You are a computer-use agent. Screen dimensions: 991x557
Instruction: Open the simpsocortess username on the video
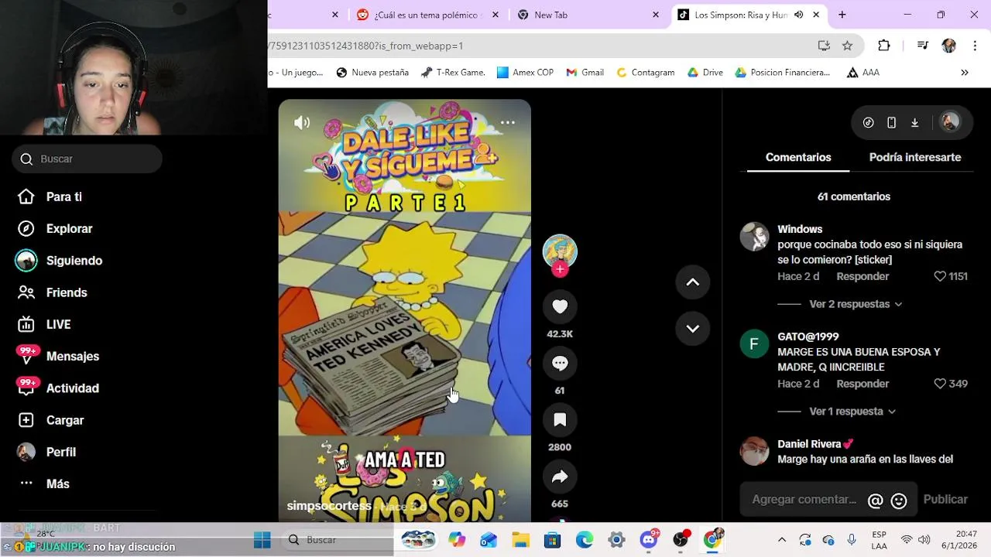tap(329, 506)
